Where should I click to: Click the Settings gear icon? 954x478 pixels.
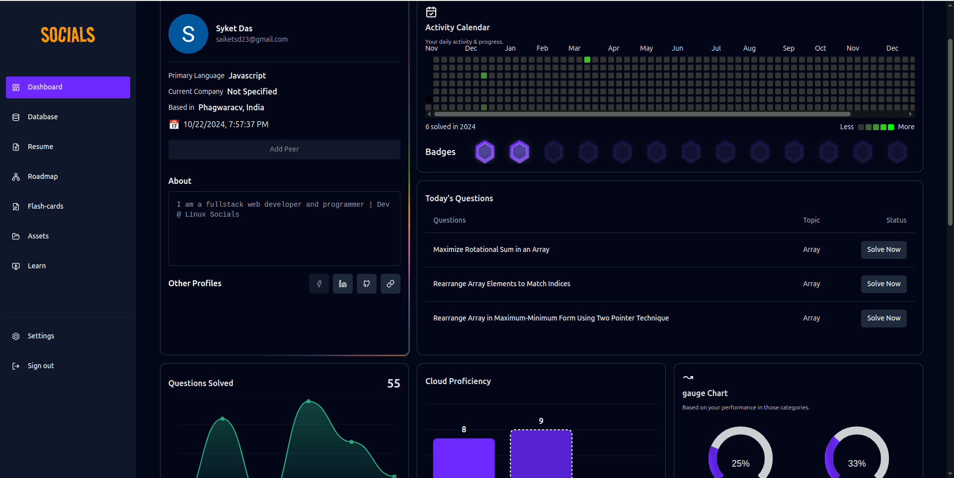coord(16,336)
